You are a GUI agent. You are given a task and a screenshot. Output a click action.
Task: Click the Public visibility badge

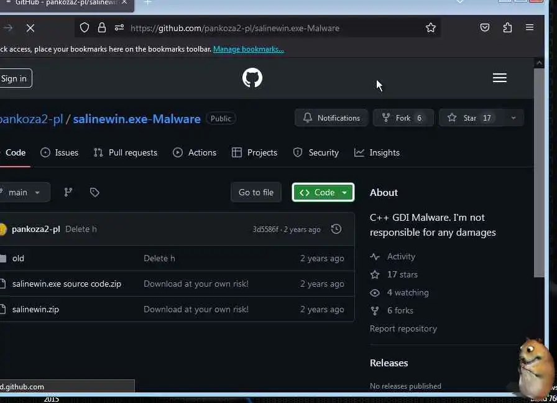[x=221, y=119]
